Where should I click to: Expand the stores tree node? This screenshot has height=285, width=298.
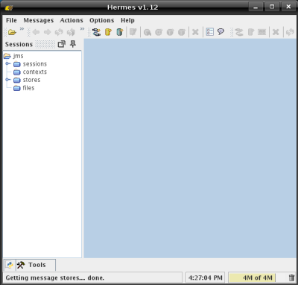(x=8, y=80)
